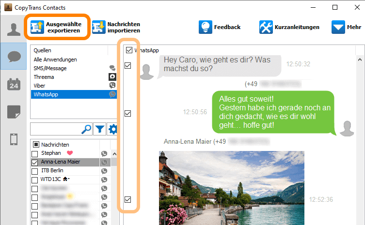This screenshot has height=225, width=365.
Task: Open the gear settings button
Action: pyautogui.click(x=112, y=129)
